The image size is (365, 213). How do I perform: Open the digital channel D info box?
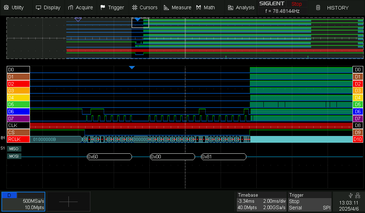point(23,201)
